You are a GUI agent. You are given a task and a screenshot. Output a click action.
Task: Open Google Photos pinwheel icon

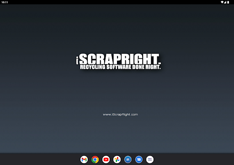pos(117,159)
